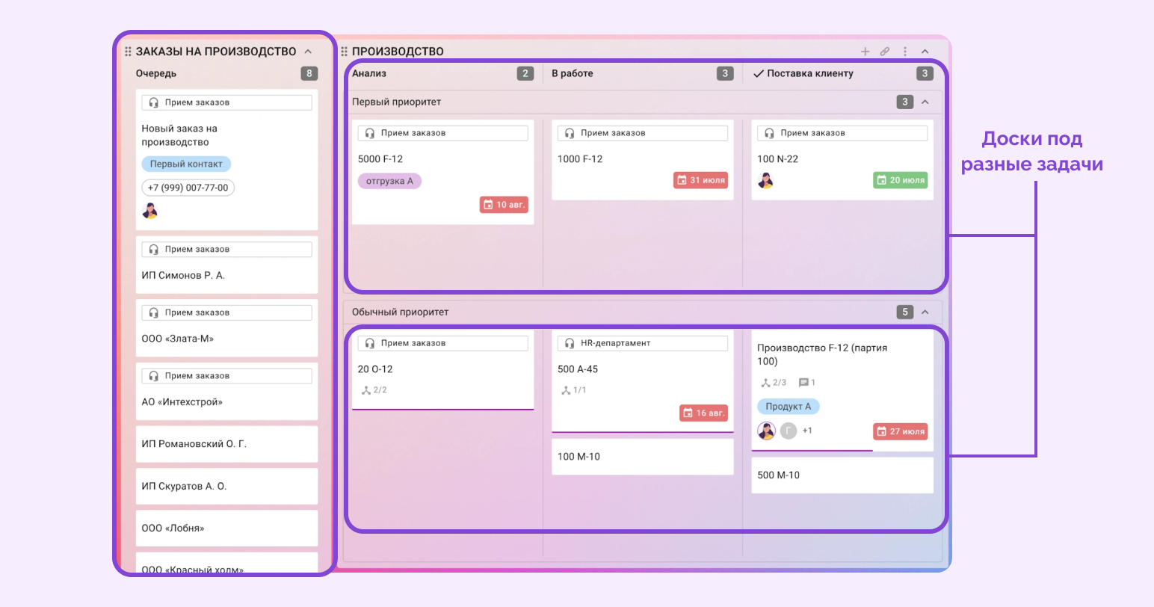Click subtask 2/2 icon on 20 O-12 card
The width and height of the screenshot is (1154, 607).
point(366,390)
